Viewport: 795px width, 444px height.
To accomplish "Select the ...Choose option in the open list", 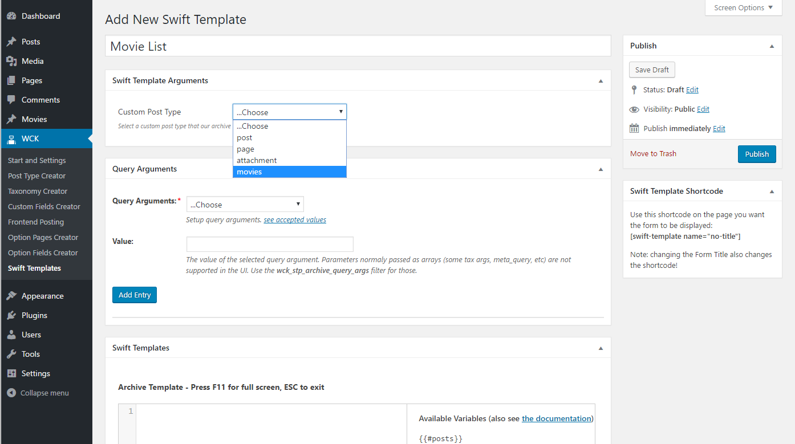I will (x=290, y=126).
